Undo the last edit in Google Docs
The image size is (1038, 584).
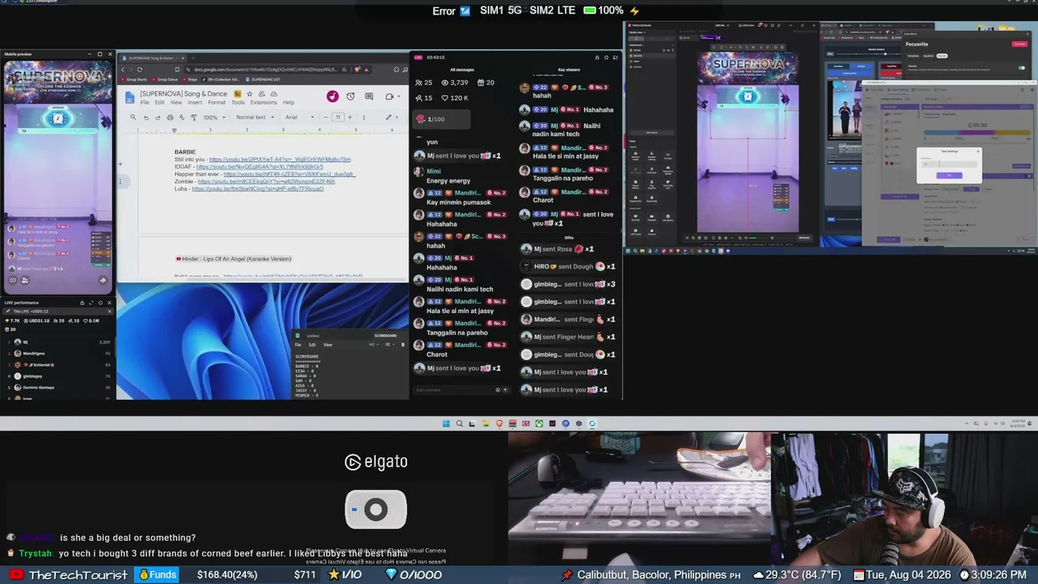tap(146, 117)
